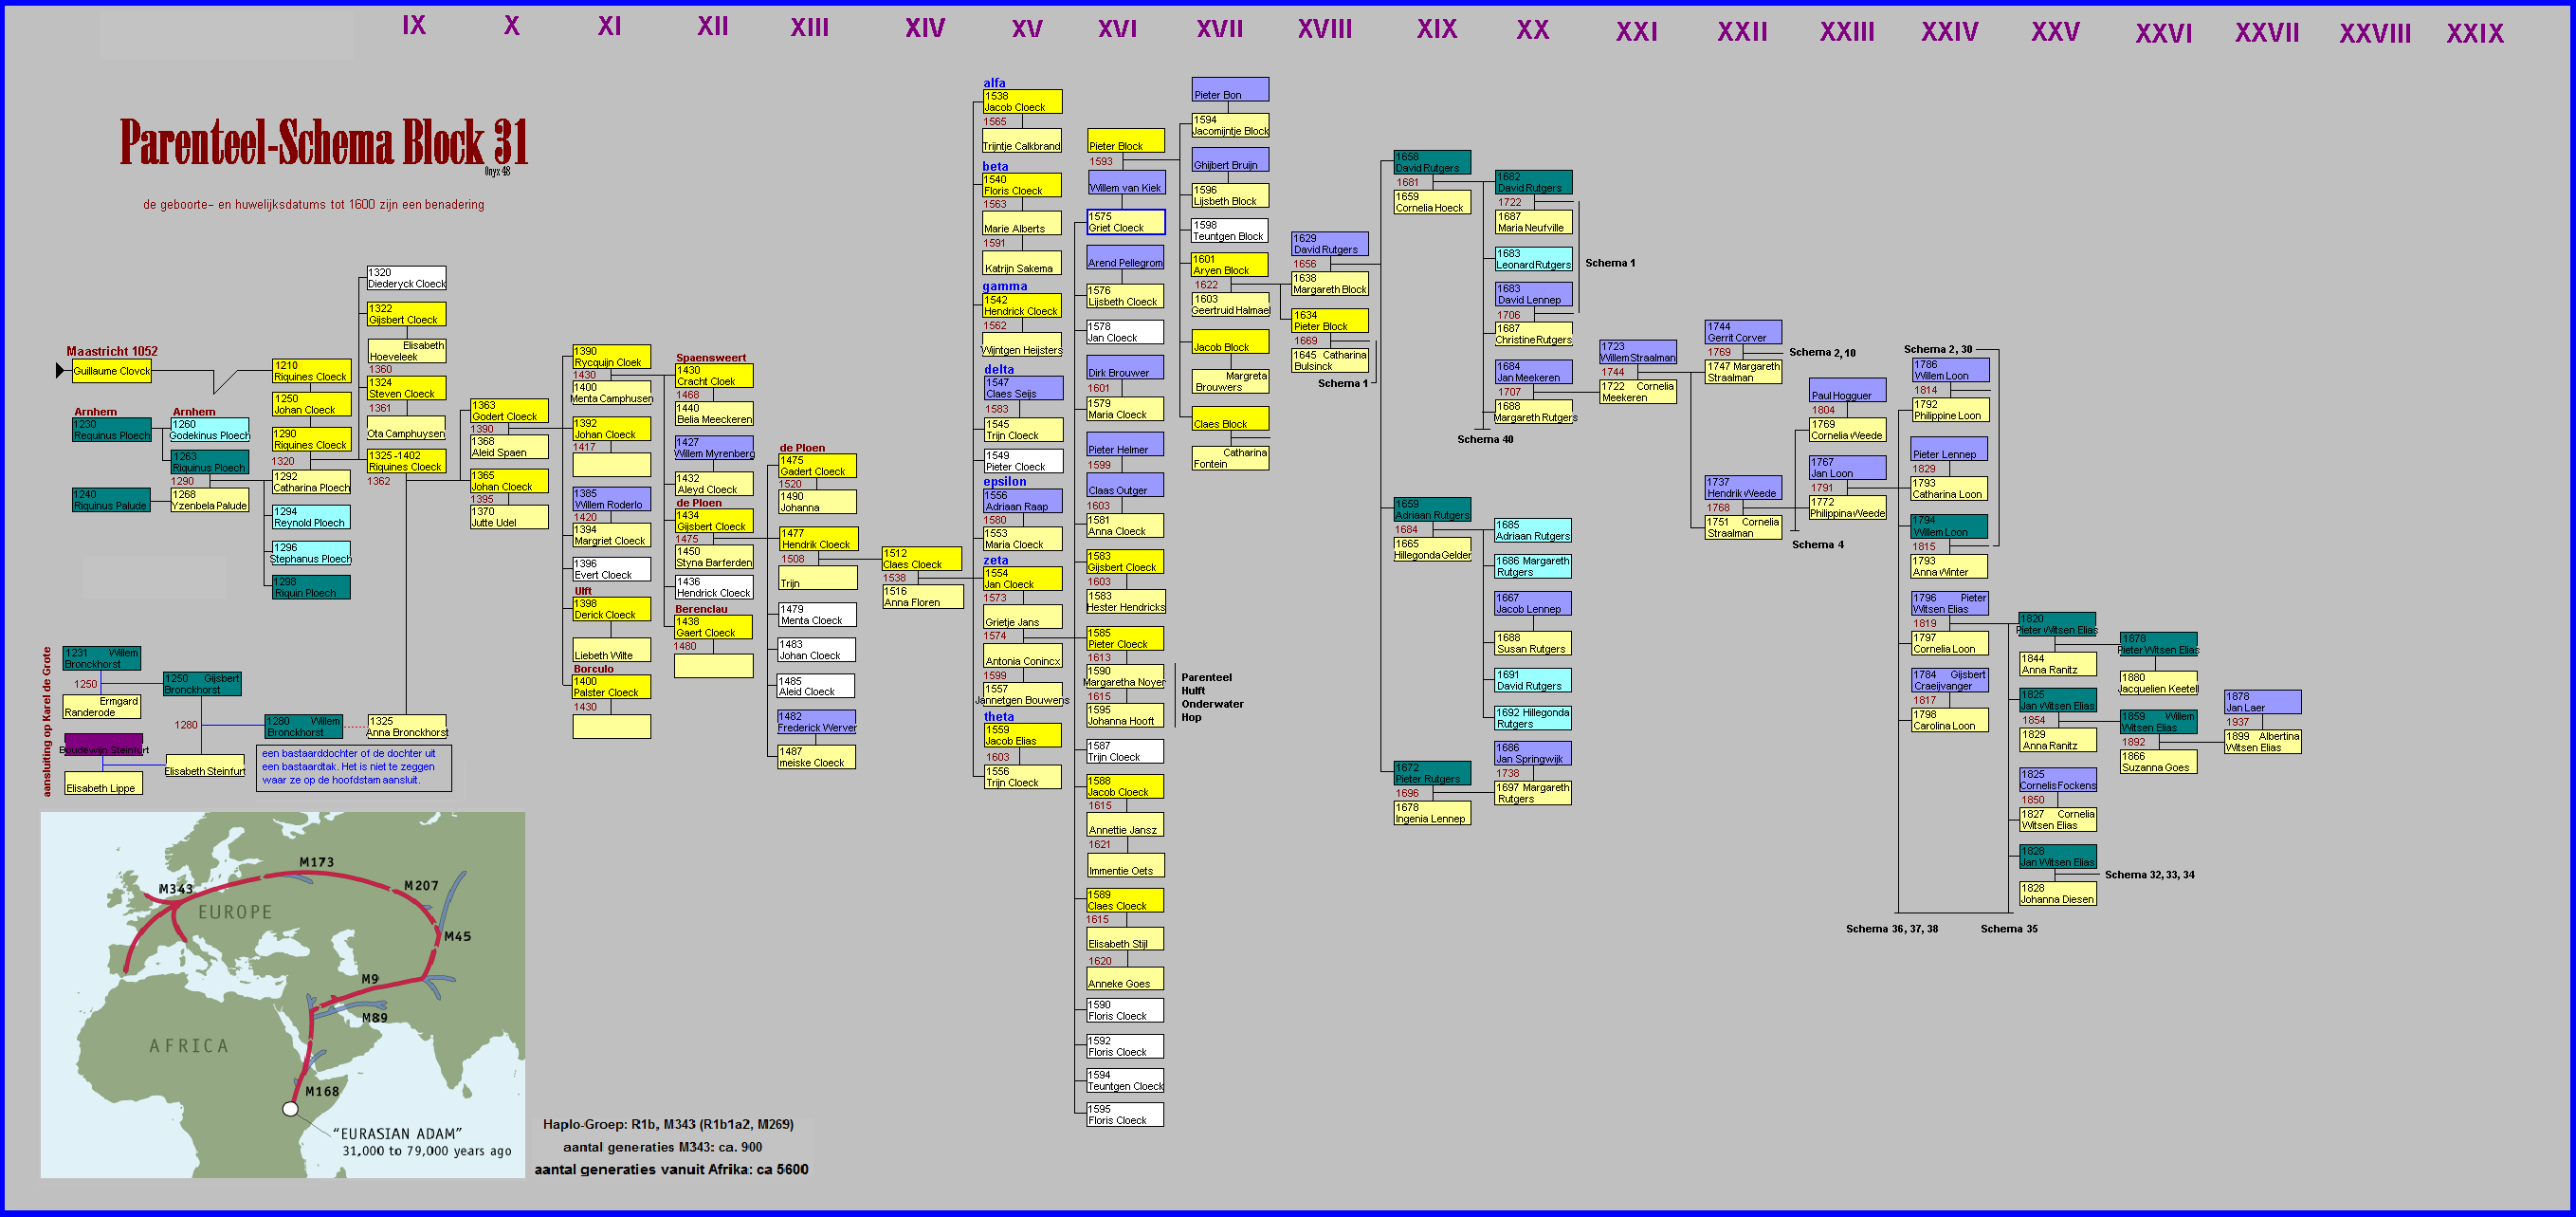Select the purple Boudewijn Steinfurt box
This screenshot has width=2576, height=1217.
[x=104, y=746]
